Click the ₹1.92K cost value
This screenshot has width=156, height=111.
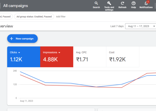pyautogui.click(x=117, y=60)
